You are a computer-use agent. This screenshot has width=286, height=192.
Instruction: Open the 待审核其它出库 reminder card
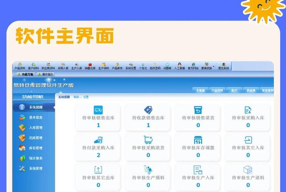pyautogui.click(x=98, y=177)
